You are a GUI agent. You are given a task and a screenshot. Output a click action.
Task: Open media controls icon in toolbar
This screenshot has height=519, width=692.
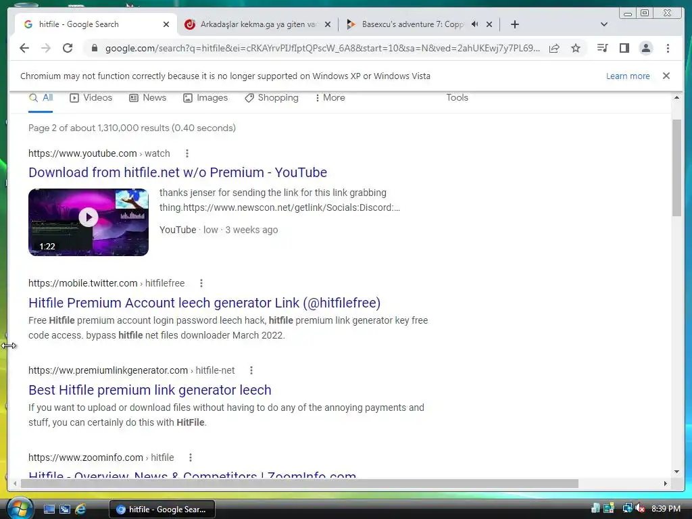tap(602, 48)
